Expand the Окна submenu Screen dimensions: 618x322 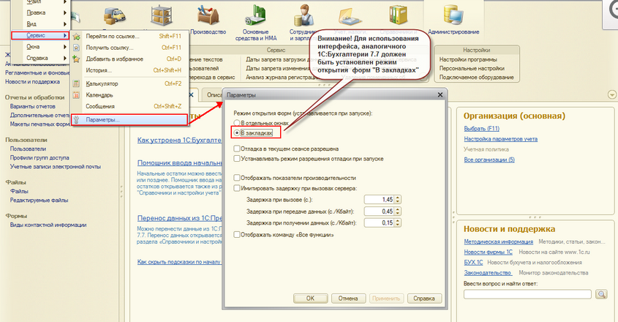[64, 47]
